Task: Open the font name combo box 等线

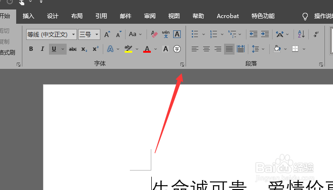Action: (51, 34)
